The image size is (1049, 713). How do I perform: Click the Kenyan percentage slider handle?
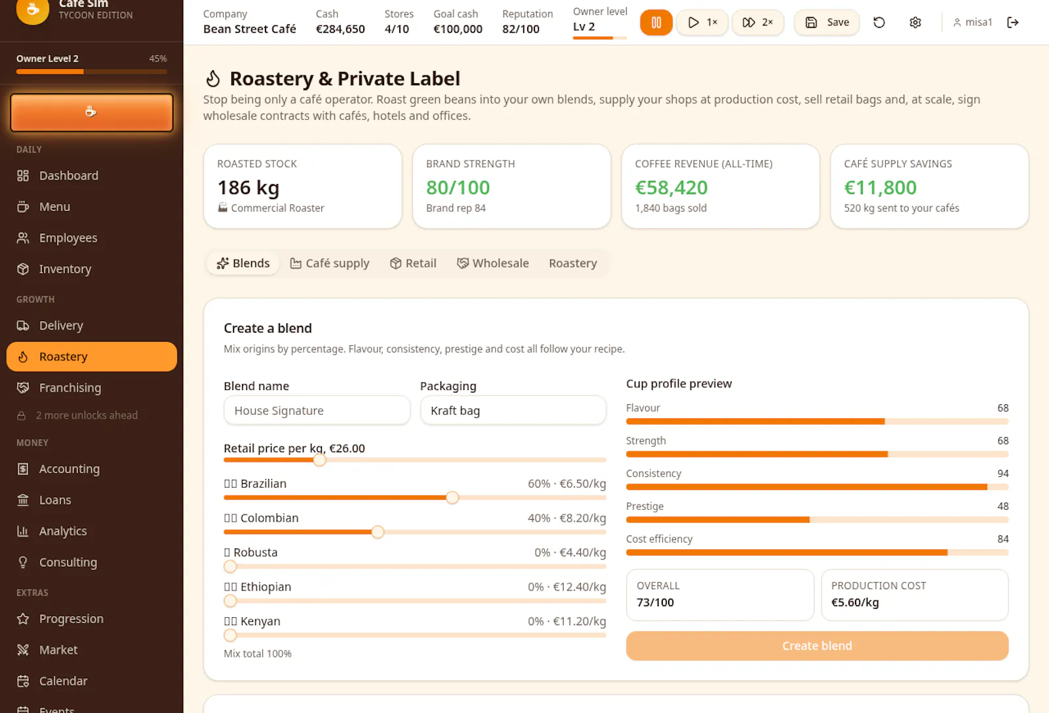230,636
